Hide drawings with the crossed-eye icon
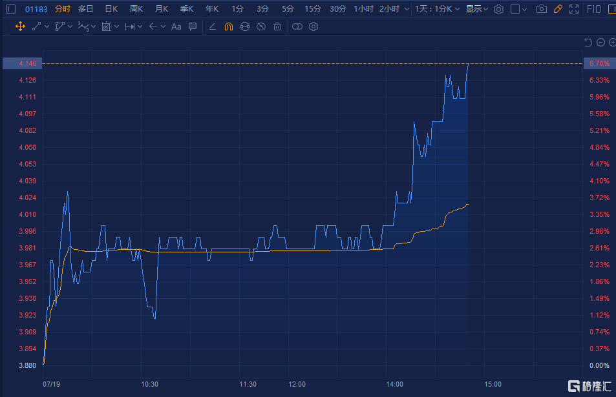Image resolution: width=616 pixels, height=397 pixels. click(261, 26)
